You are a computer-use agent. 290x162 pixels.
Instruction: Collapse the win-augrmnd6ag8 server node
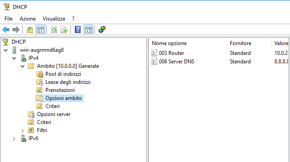[x=5, y=50]
